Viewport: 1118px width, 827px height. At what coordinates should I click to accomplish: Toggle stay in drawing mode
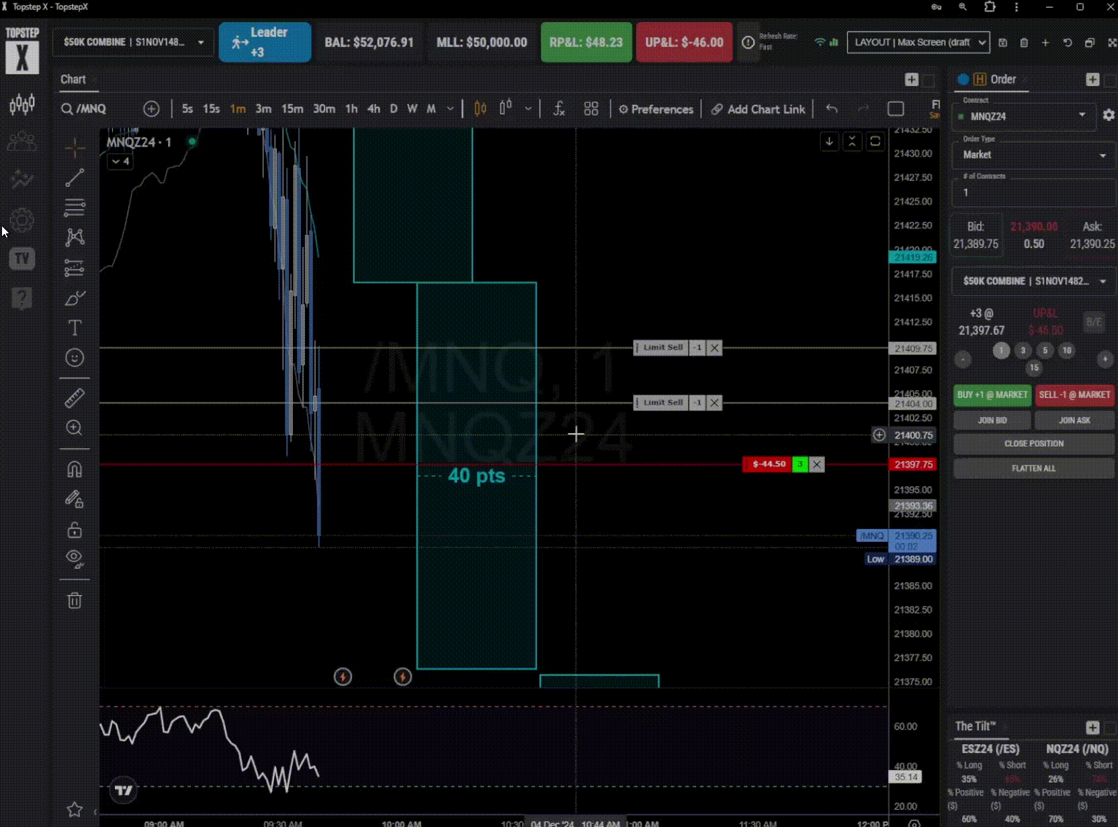click(x=75, y=500)
